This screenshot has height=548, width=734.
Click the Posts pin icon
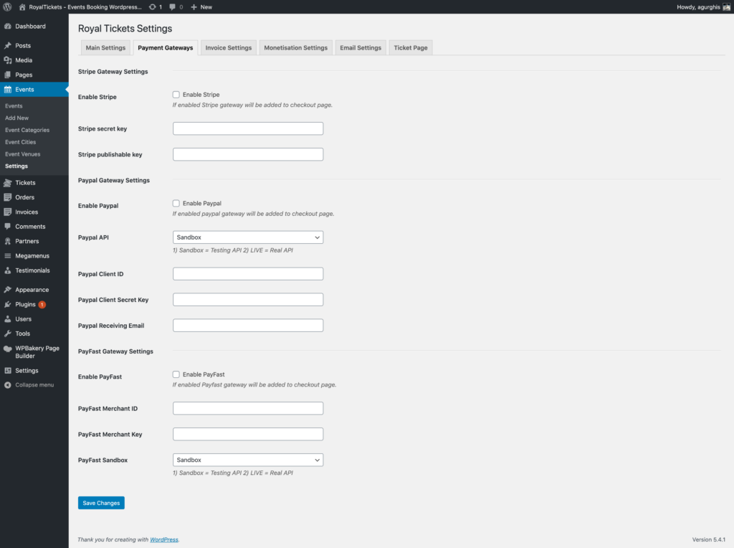pos(7,45)
